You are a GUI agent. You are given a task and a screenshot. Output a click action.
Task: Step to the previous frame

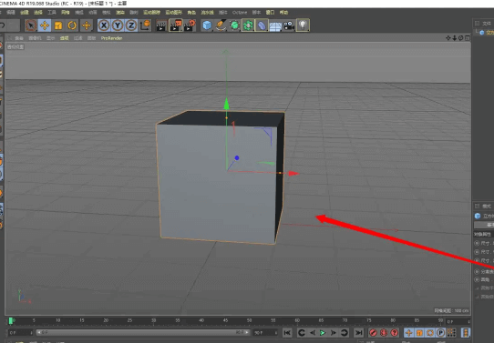pyautogui.click(x=313, y=332)
